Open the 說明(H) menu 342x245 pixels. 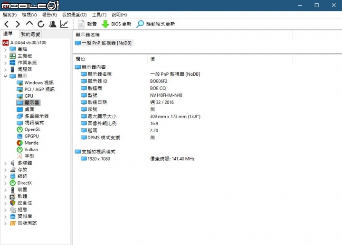tap(119, 15)
